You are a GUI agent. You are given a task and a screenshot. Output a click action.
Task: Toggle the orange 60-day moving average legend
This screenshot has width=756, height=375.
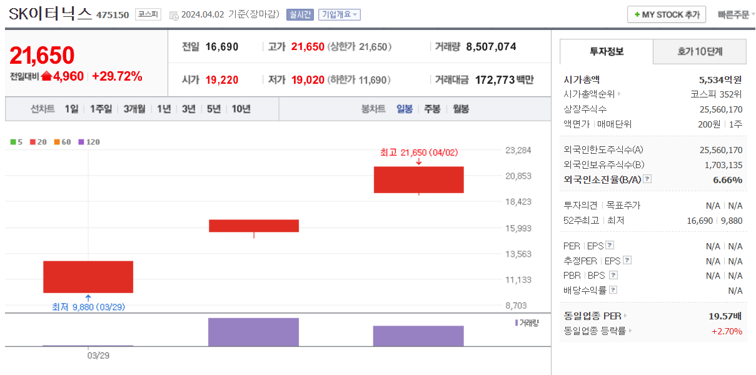click(x=63, y=142)
